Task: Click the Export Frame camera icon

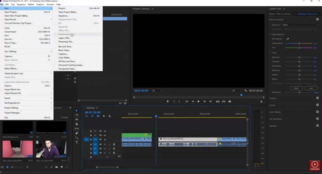Action: pyautogui.click(x=230, y=101)
